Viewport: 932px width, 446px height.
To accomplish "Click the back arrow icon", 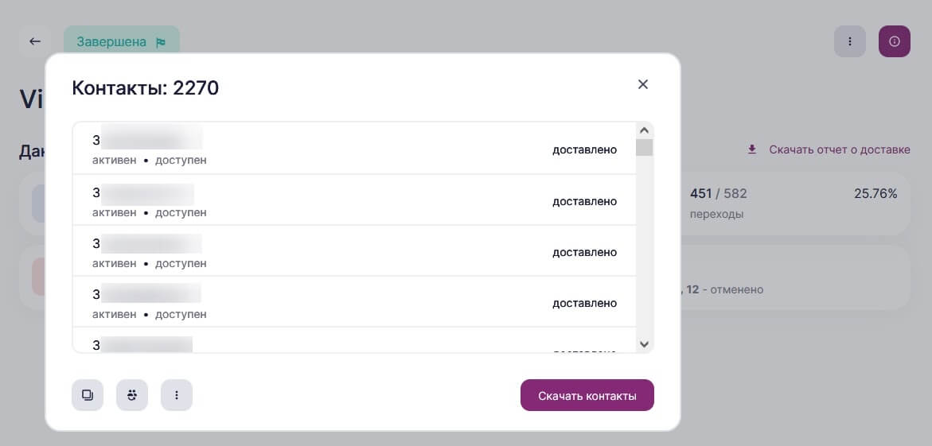I will 35,41.
